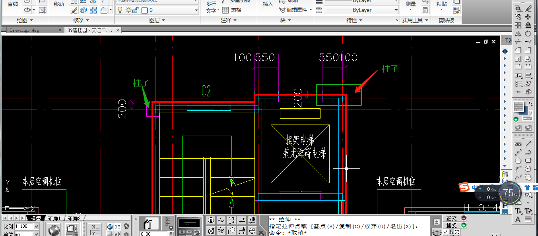The height and width of the screenshot is (236, 538).
Task: Select the array grid tool in 修改 panel
Action: 93,10
